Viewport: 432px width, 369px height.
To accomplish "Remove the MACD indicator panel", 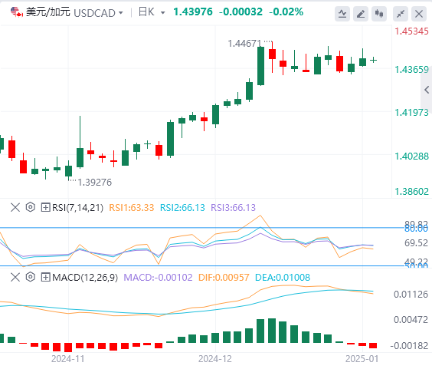I will click(15, 277).
